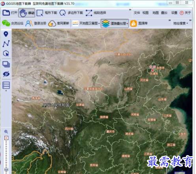Screen dimensions: 196x174
Task: Expand the top toolbar overflow chevron
Action: pyautogui.click(x=130, y=9)
